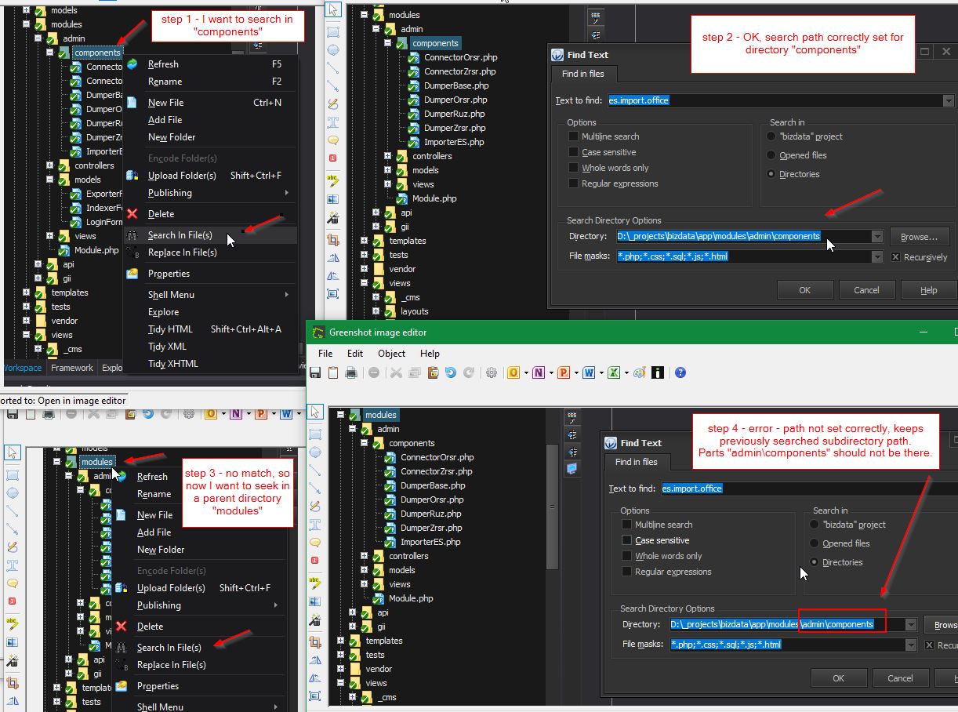
Task: Uncheck Recursively in the upper Find Text dialog
Action: coord(895,257)
